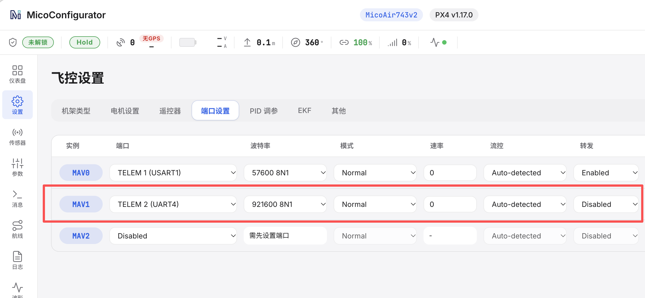This screenshot has height=298, width=645.
Task: Click the satellite GPS count icon
Action: point(120,42)
